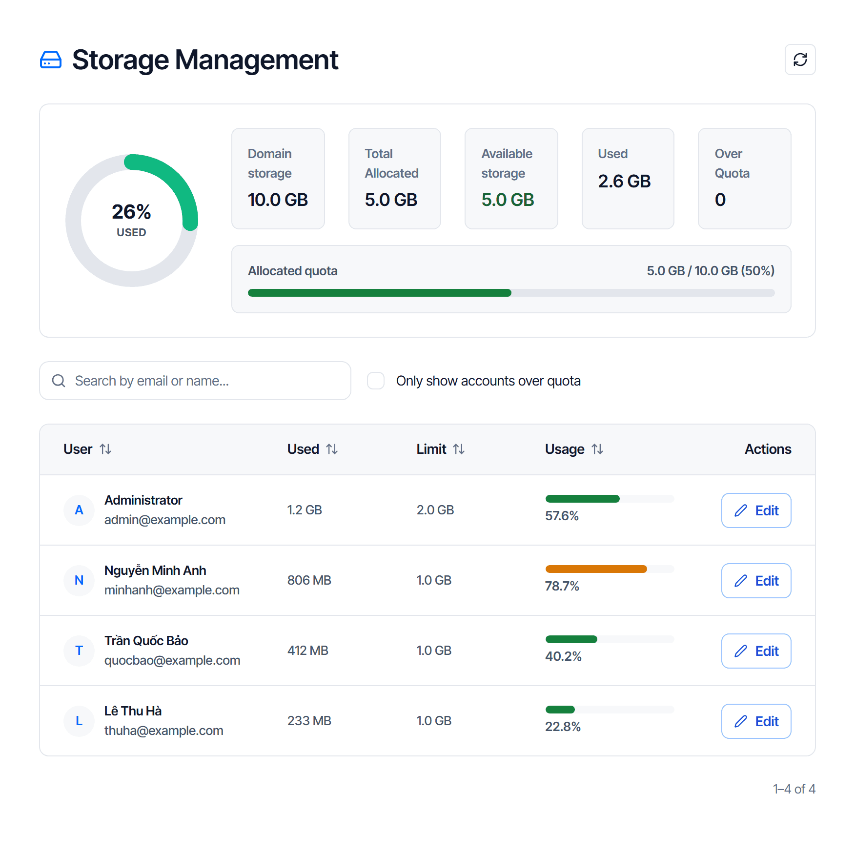
Task: Click the Storage Management page title
Action: coord(205,60)
